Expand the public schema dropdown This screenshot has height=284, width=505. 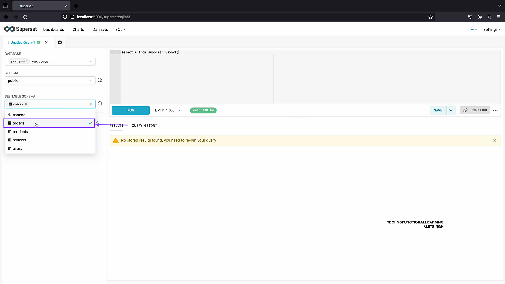point(50,81)
